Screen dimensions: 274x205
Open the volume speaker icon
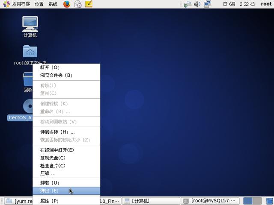[x=197, y=4]
